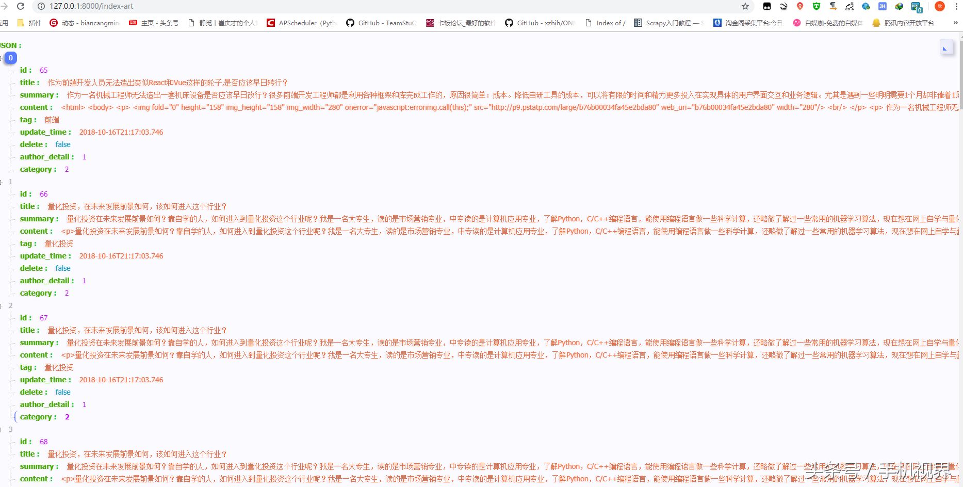Click the orange profile avatar icon
963x487 pixels.
[x=940, y=7]
